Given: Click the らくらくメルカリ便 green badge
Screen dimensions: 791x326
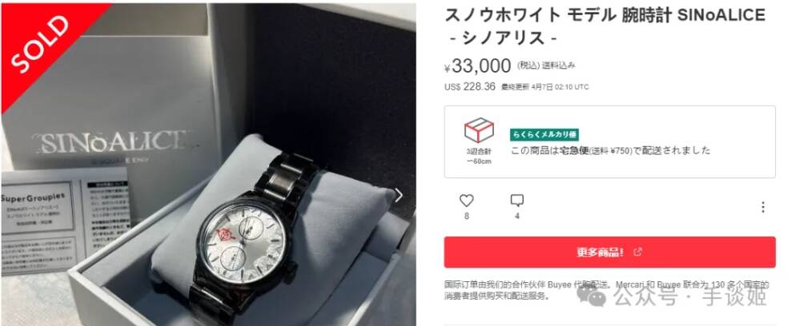Looking at the screenshot, I should coord(544,135).
